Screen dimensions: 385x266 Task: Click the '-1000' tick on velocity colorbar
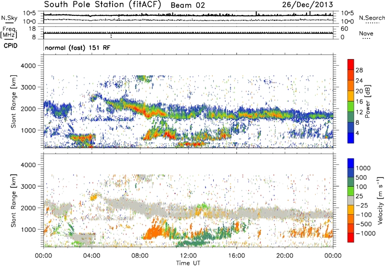tap(366, 233)
